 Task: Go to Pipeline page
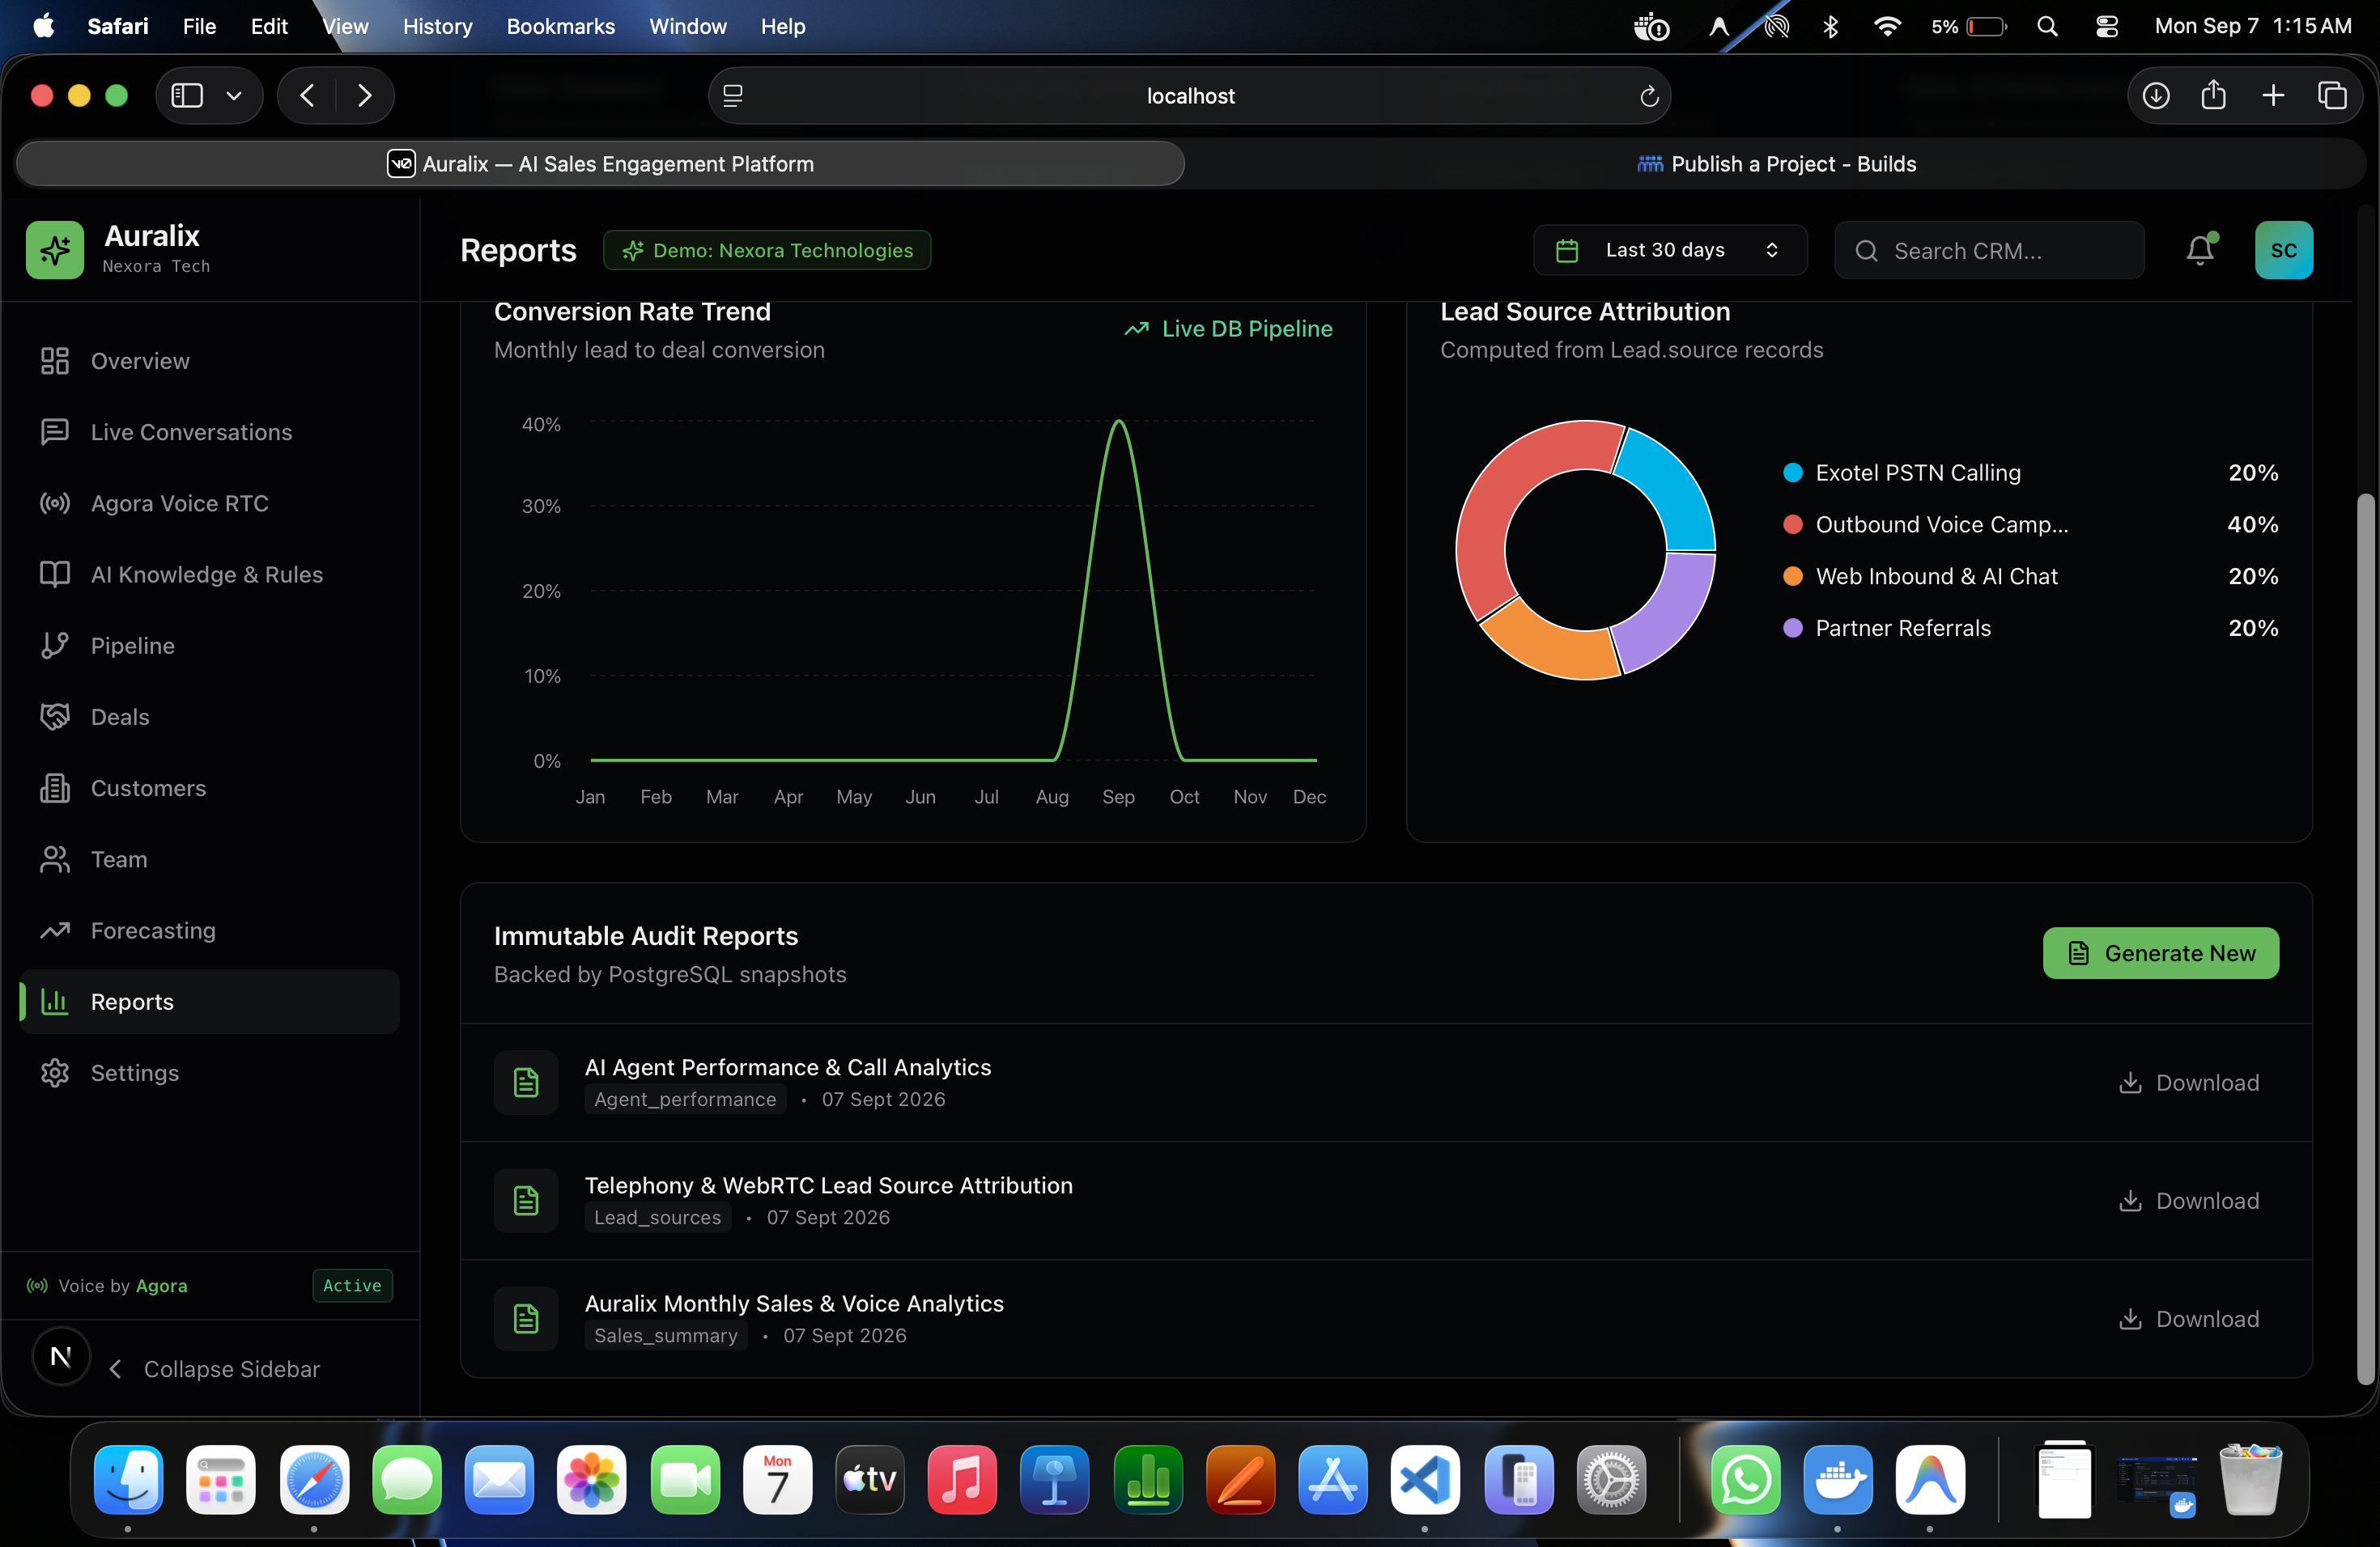click(209, 646)
